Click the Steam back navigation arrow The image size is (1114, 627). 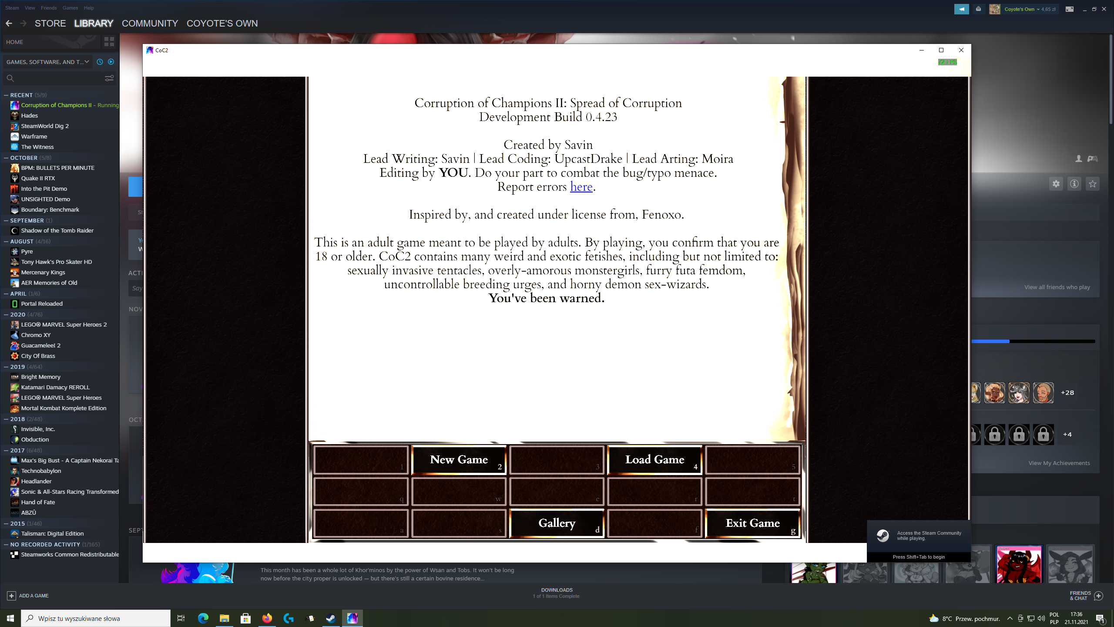(9, 24)
